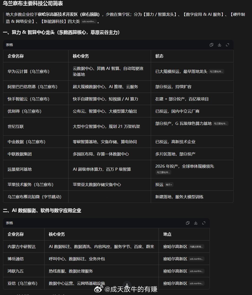Viewport: 252px width, 295px height.
Task: Open the source tag in 亚信 row
Action: click(196, 283)
